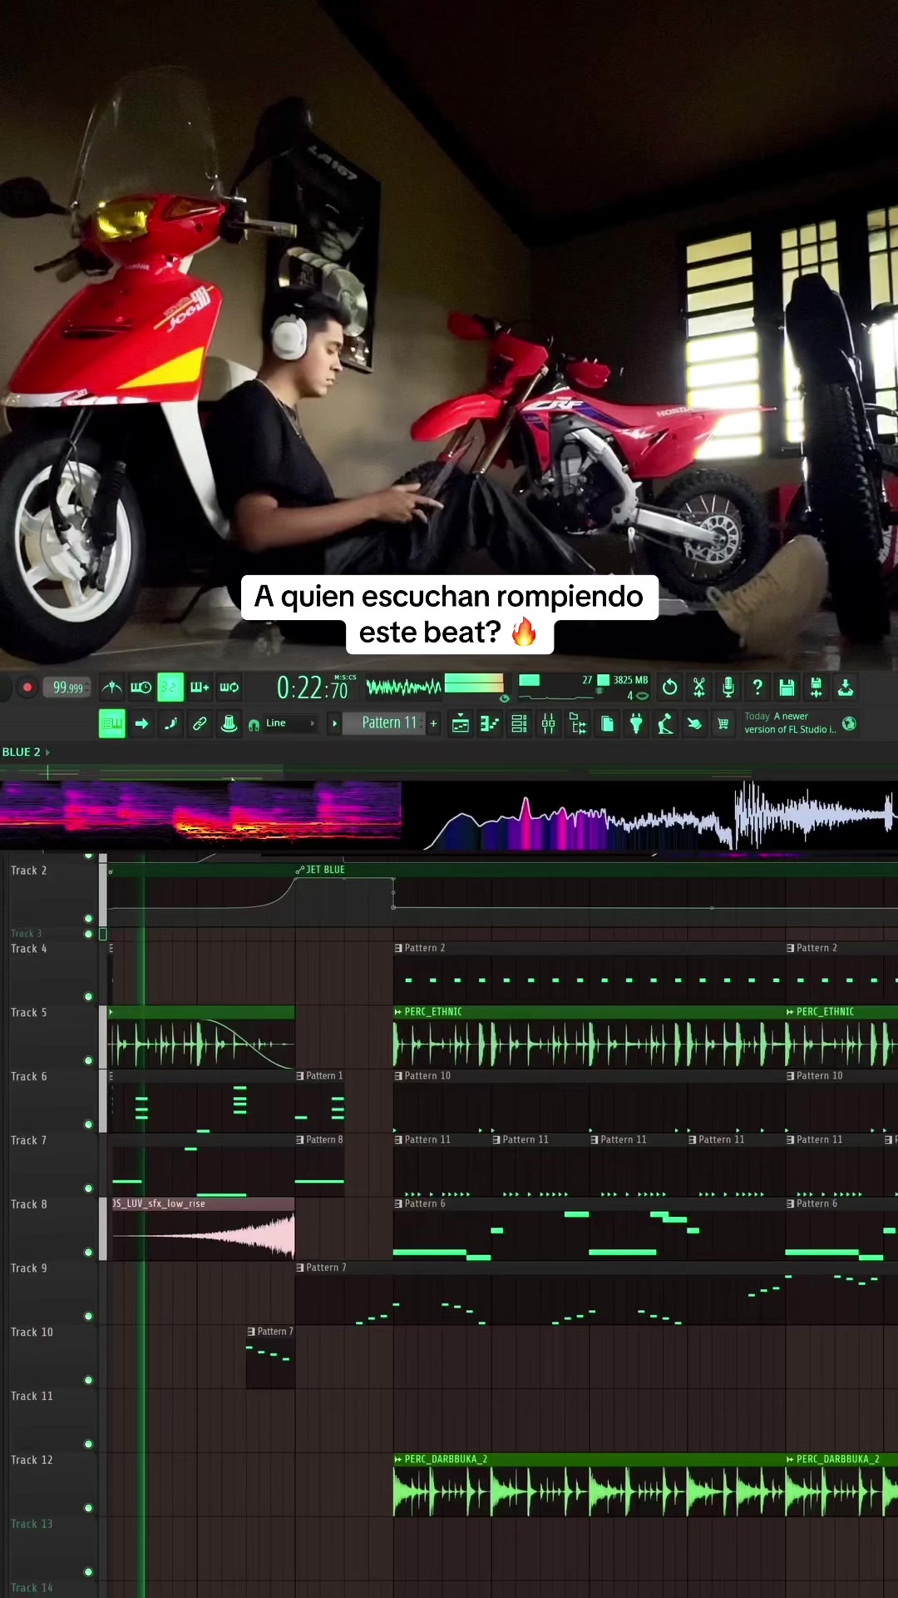Open the browser panel icon

coord(578,724)
